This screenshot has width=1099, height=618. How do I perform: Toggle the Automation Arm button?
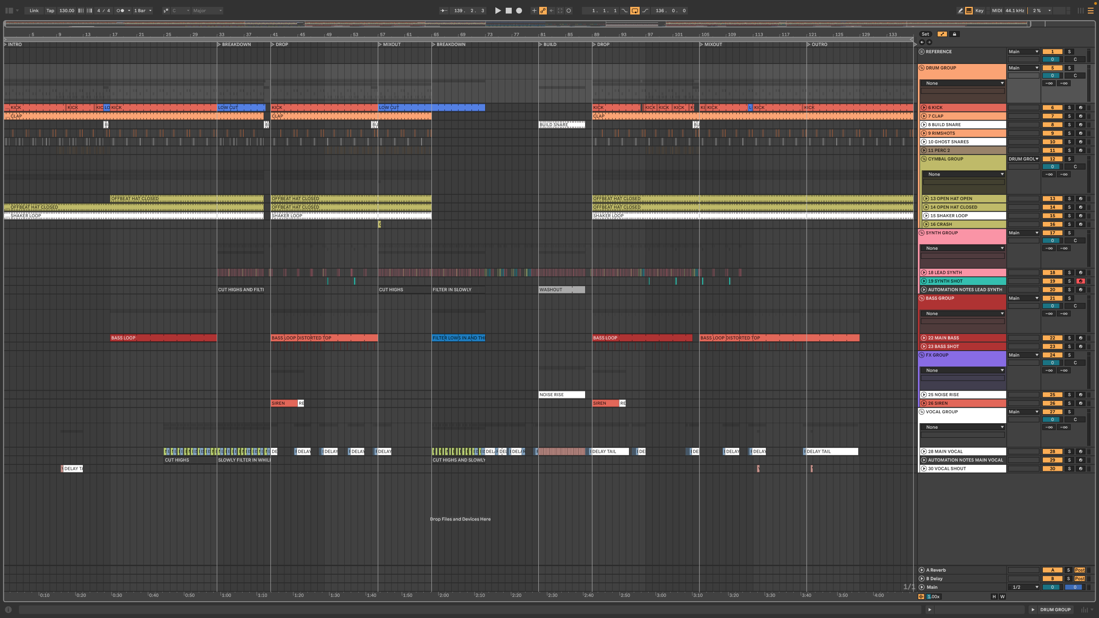coord(543,11)
